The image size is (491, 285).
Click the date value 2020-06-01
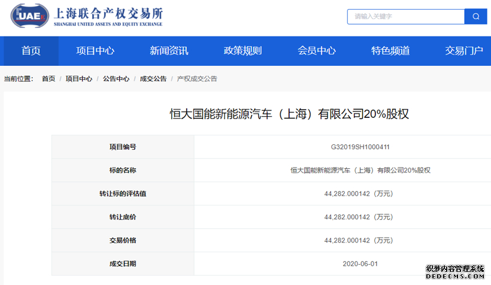click(x=360, y=263)
